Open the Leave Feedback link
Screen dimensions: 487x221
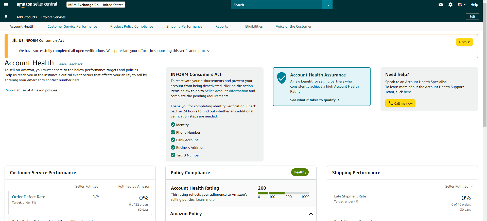tap(70, 64)
